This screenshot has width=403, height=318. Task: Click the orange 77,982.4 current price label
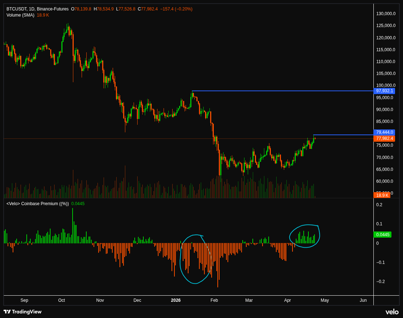[384, 138]
